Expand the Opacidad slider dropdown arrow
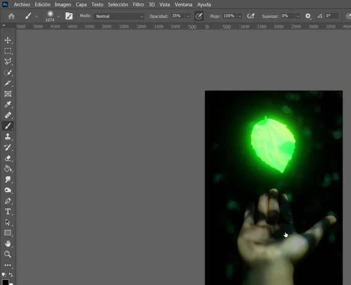The height and width of the screenshot is (285, 351). [188, 16]
